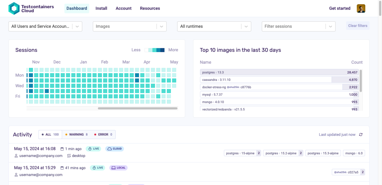Click the CLOUD runtime badge on the first activity
382x185 pixels.
click(115, 148)
